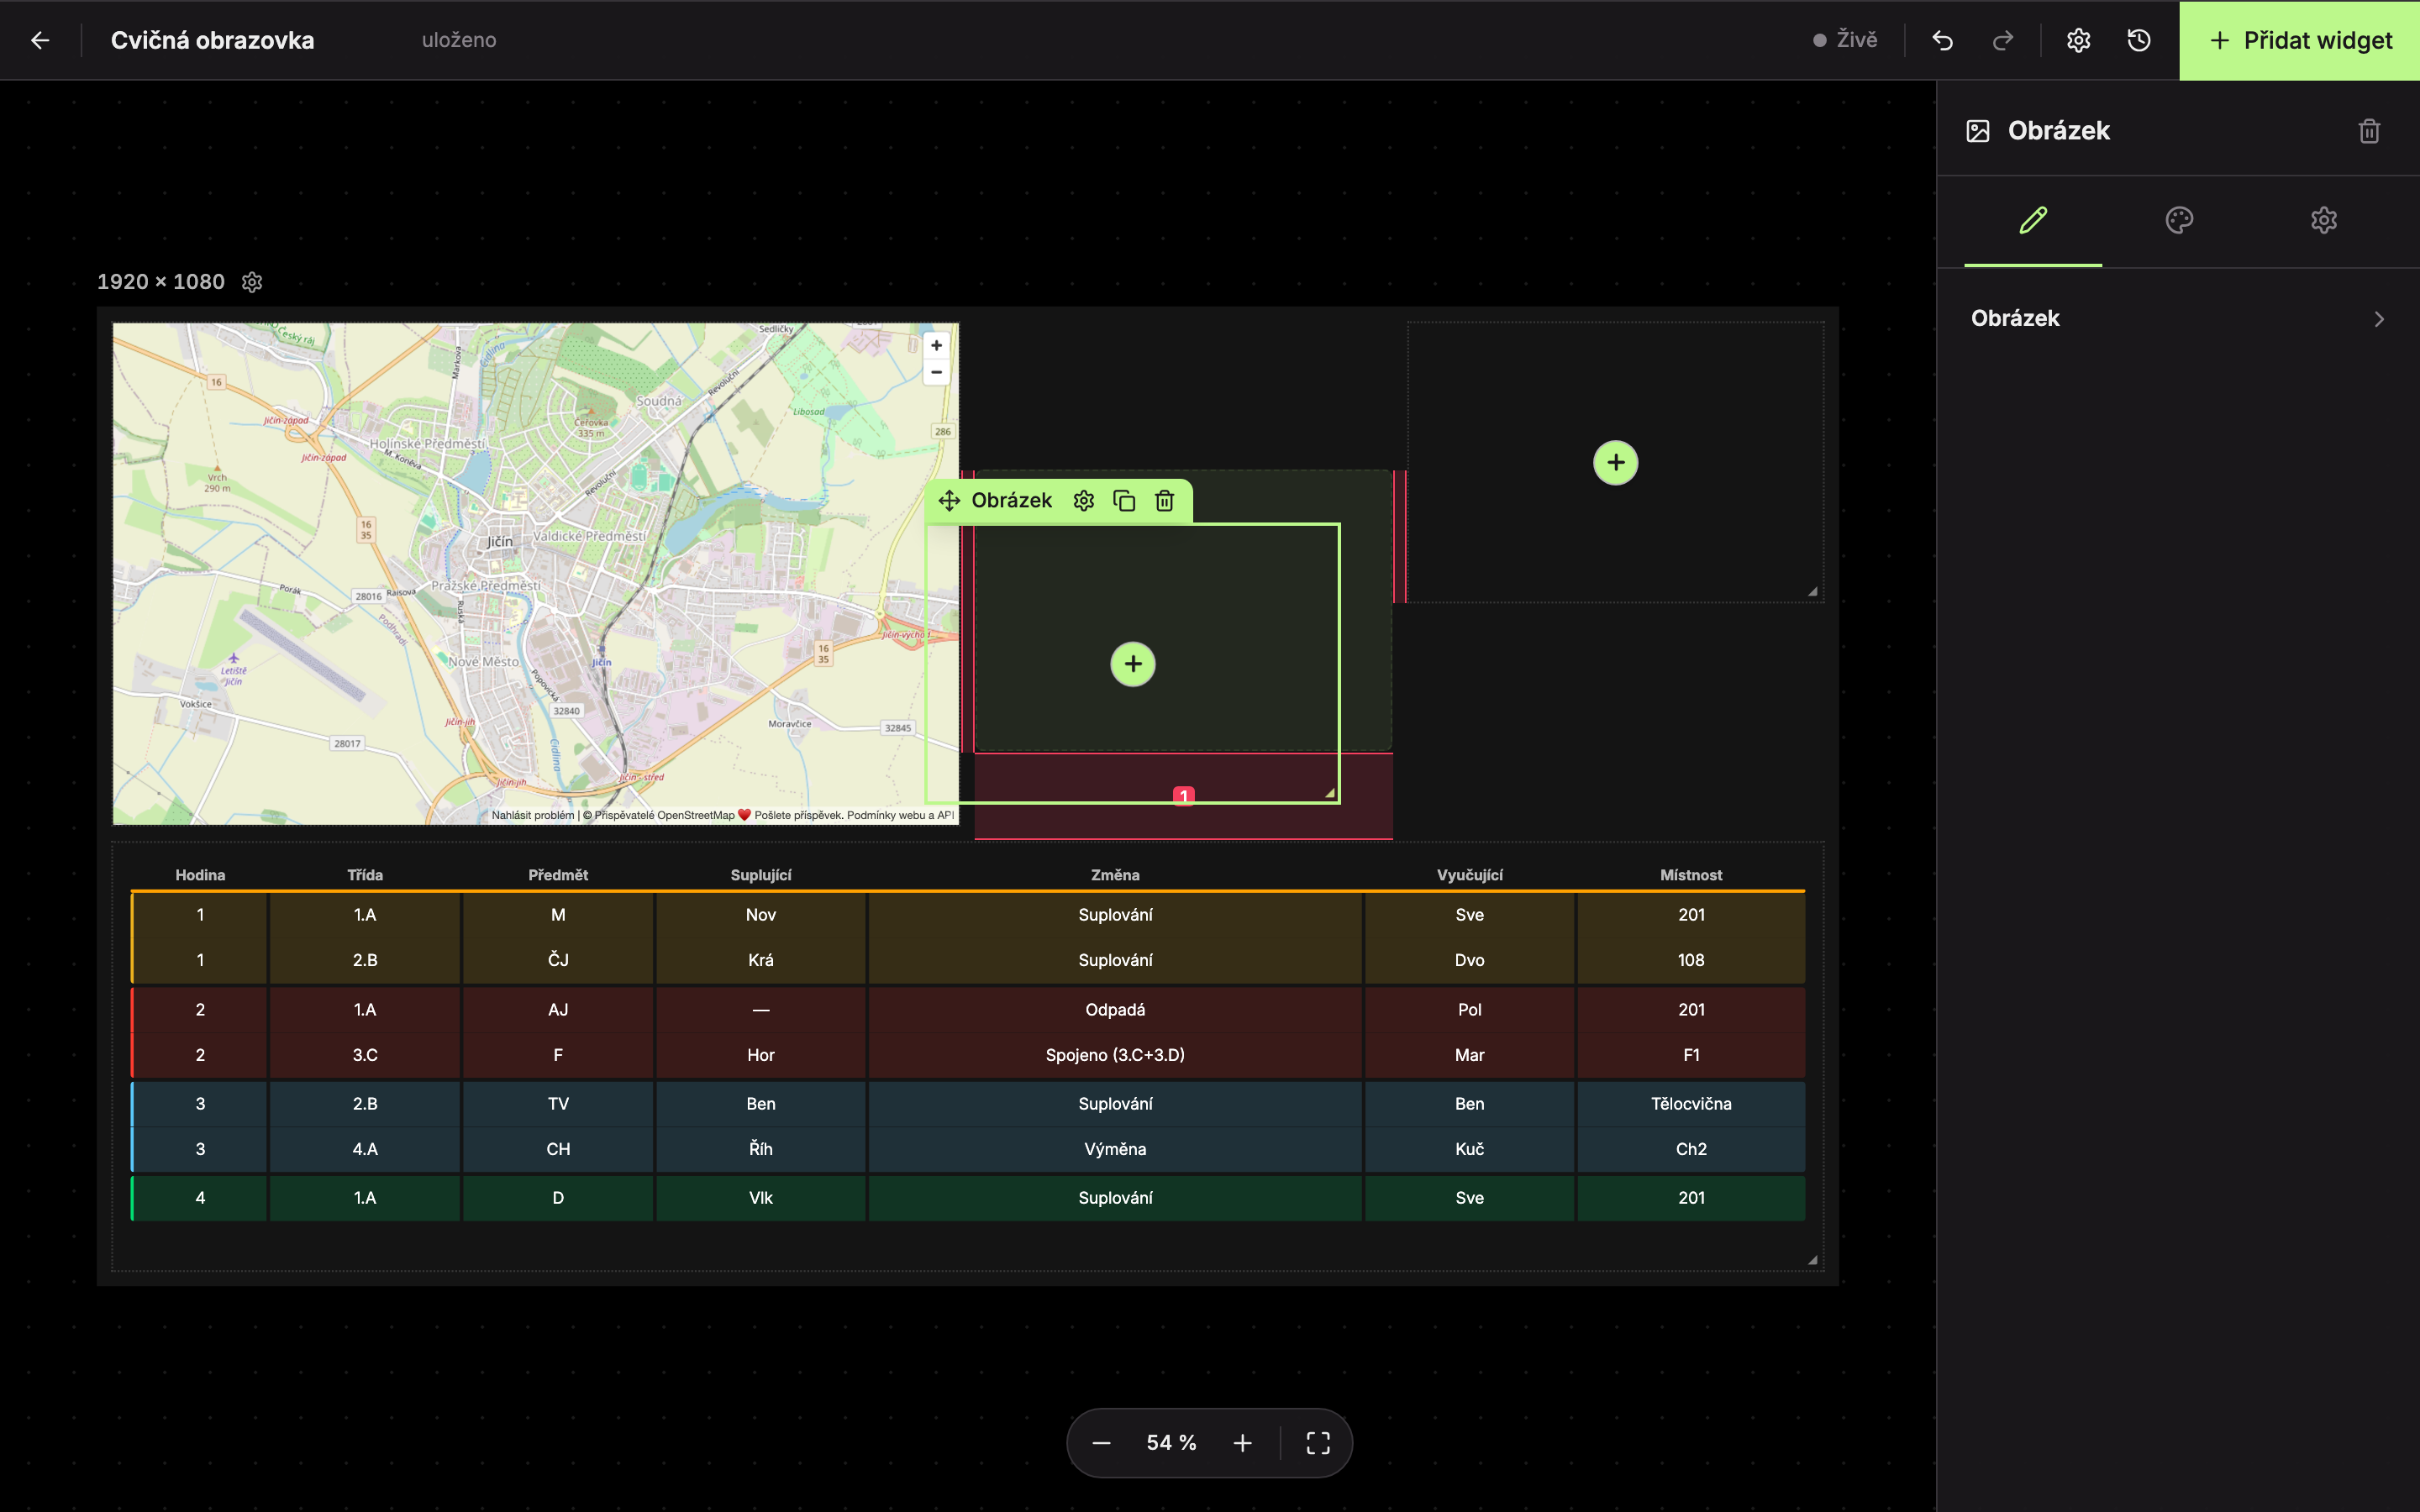Switch to the gear settings tab in panel
Screen dimensions: 2420x1512
pos(2324,220)
